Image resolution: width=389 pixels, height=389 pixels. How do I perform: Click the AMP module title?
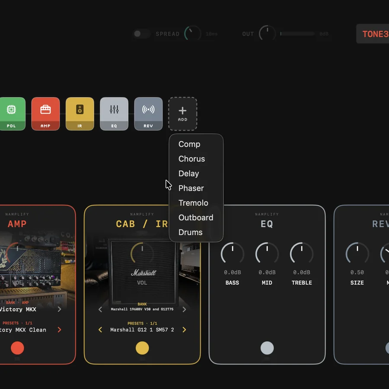(x=17, y=224)
